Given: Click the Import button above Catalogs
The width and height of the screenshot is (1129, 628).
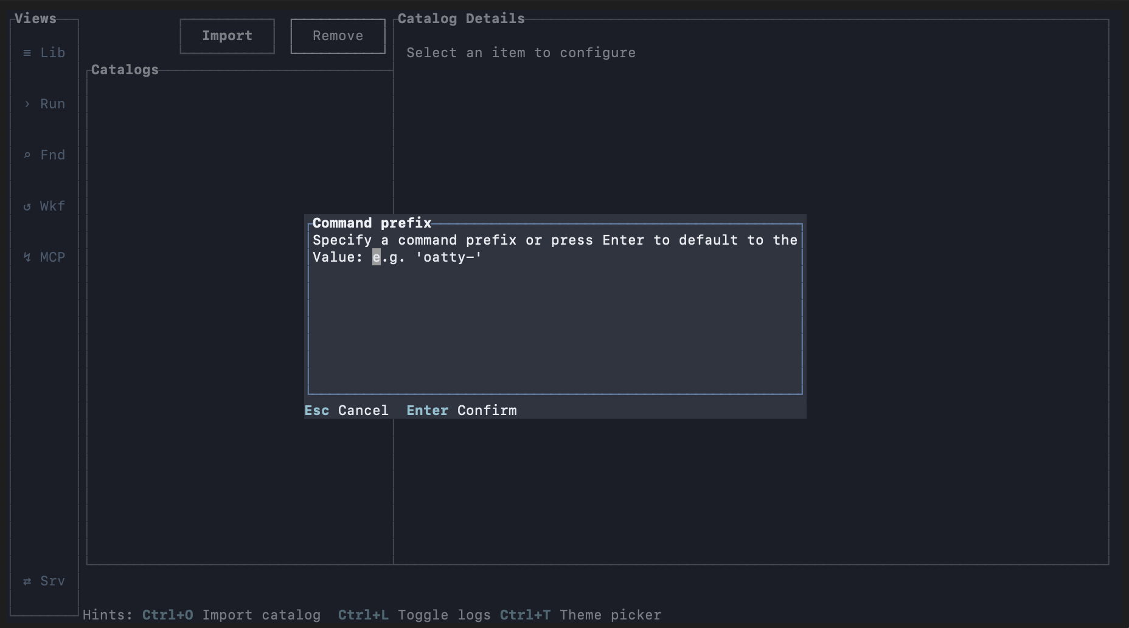Looking at the screenshot, I should click(227, 36).
